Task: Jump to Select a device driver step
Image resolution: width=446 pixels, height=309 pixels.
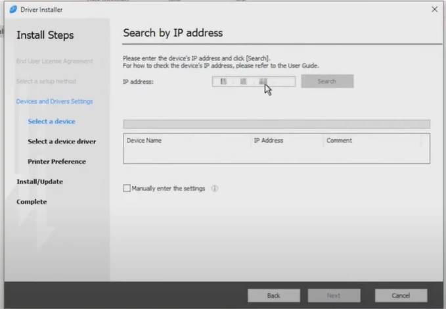Action: [62, 141]
